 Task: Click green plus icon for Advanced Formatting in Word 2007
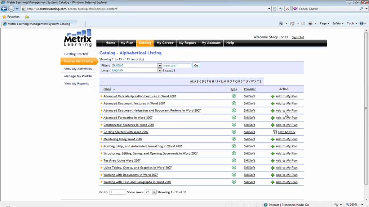pyautogui.click(x=272, y=118)
